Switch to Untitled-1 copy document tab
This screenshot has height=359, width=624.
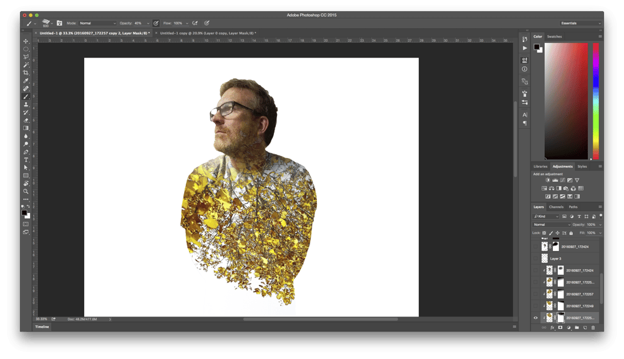click(x=208, y=33)
